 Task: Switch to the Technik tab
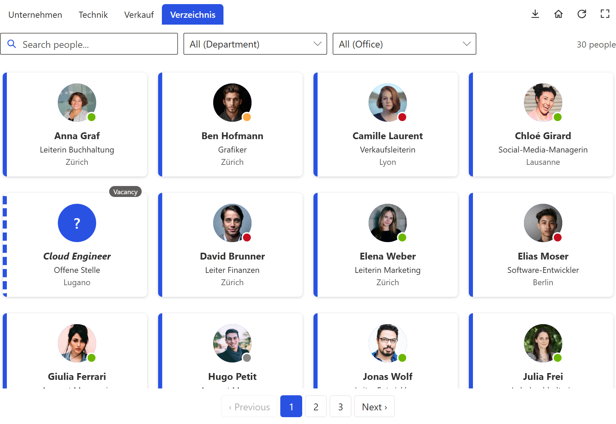point(93,15)
